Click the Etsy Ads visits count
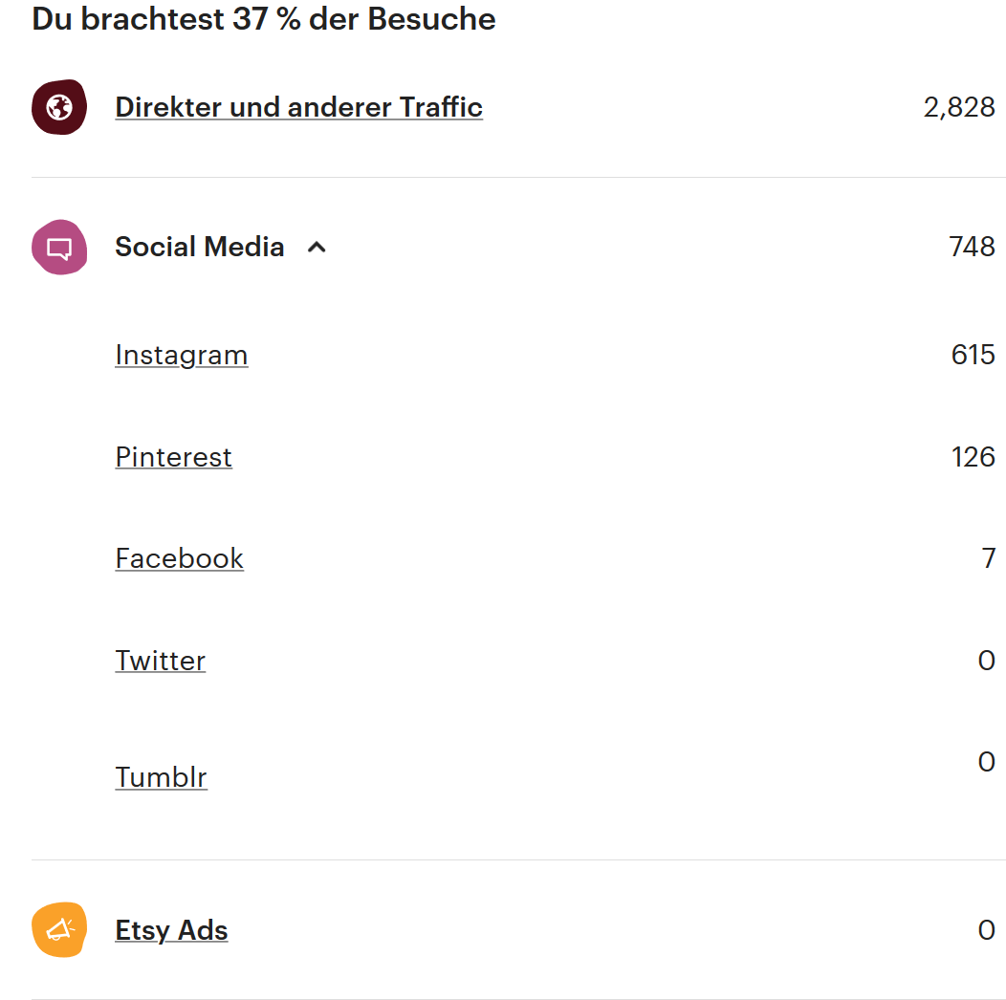Image resolution: width=1006 pixels, height=1000 pixels. pos(987,930)
